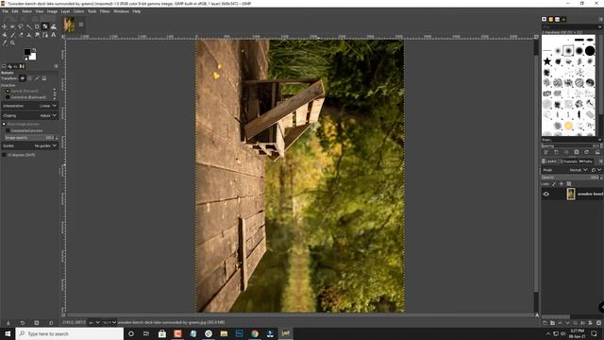Switch to the Channels tab

[569, 161]
